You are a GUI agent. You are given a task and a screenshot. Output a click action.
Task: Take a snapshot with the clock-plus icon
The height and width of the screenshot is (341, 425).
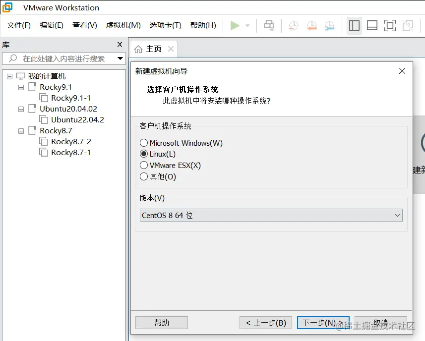pos(293,26)
